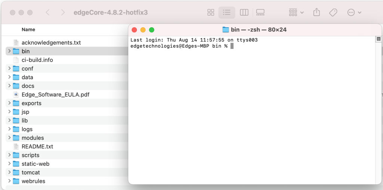Go back using Finder back arrow
Image resolution: width=383 pixels, height=190 pixels.
click(48, 12)
